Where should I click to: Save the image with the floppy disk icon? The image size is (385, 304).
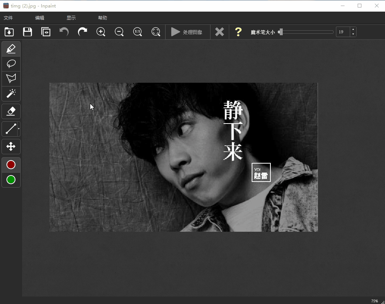click(x=27, y=32)
